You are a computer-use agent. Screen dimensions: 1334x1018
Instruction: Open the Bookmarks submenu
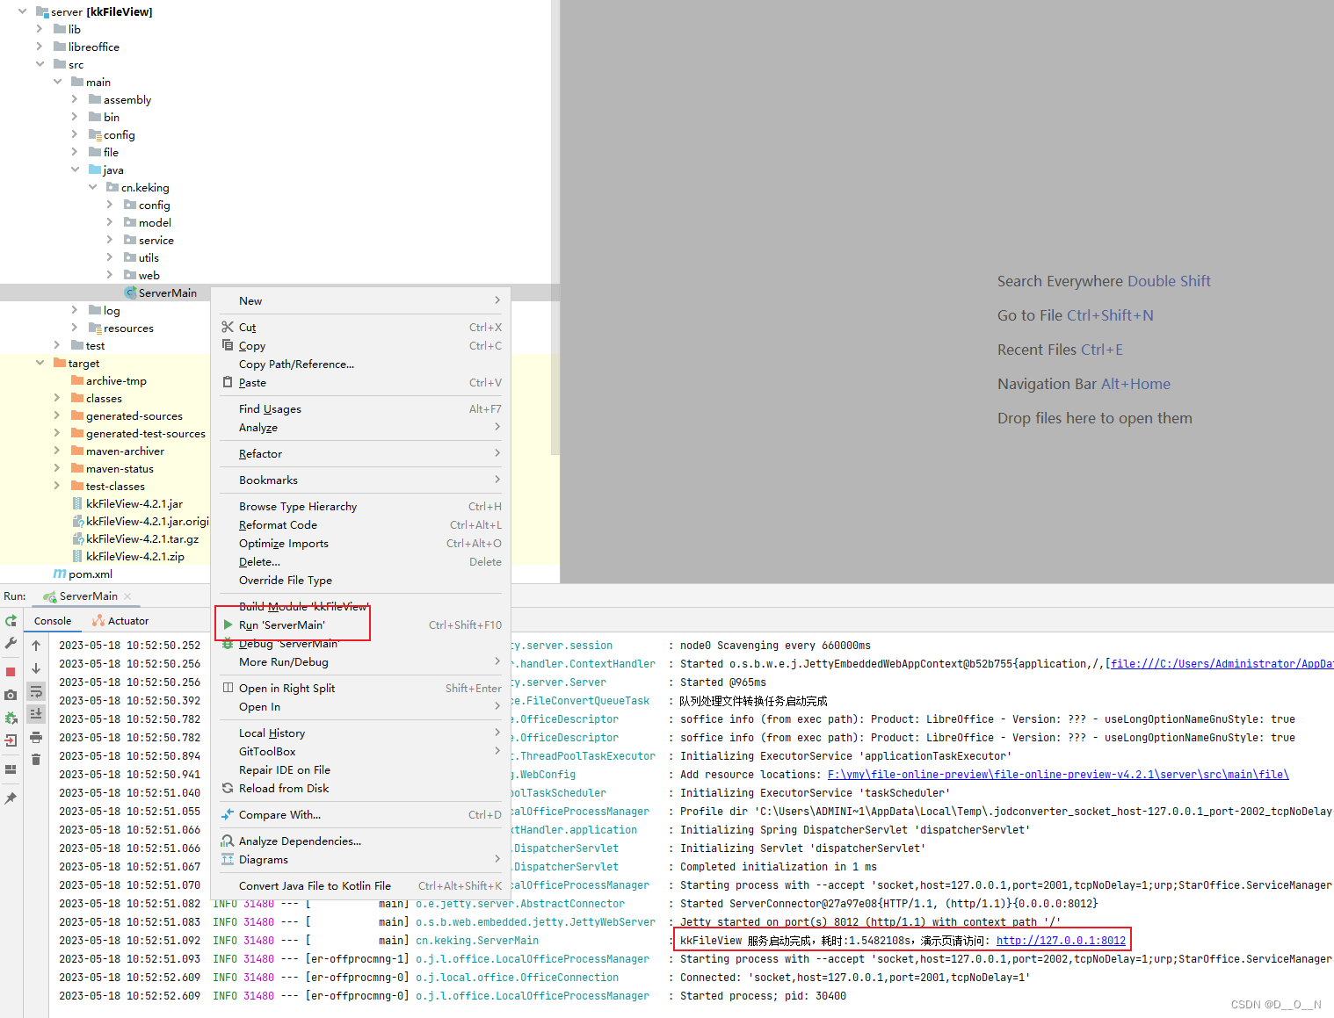pyautogui.click(x=361, y=480)
